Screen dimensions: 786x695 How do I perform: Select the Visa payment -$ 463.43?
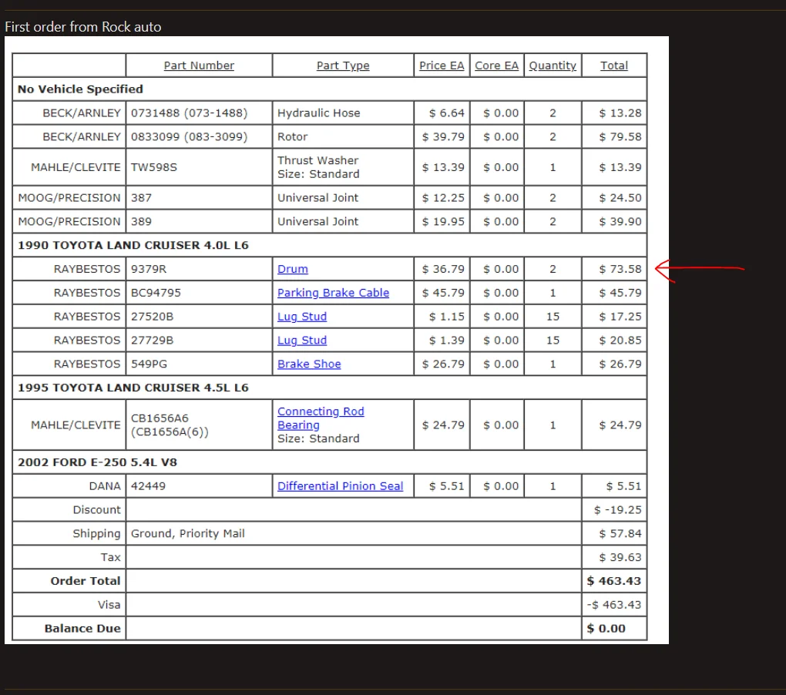click(x=614, y=605)
